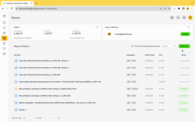Viewport: 195px width, 122px height.
Task: Open the calendar icon in sidebar
Action: (4, 44)
